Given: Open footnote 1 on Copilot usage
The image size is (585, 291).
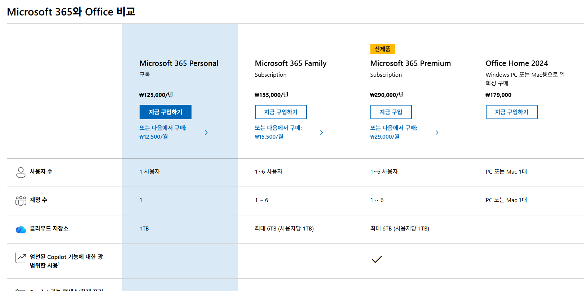Looking at the screenshot, I should tap(59, 264).
